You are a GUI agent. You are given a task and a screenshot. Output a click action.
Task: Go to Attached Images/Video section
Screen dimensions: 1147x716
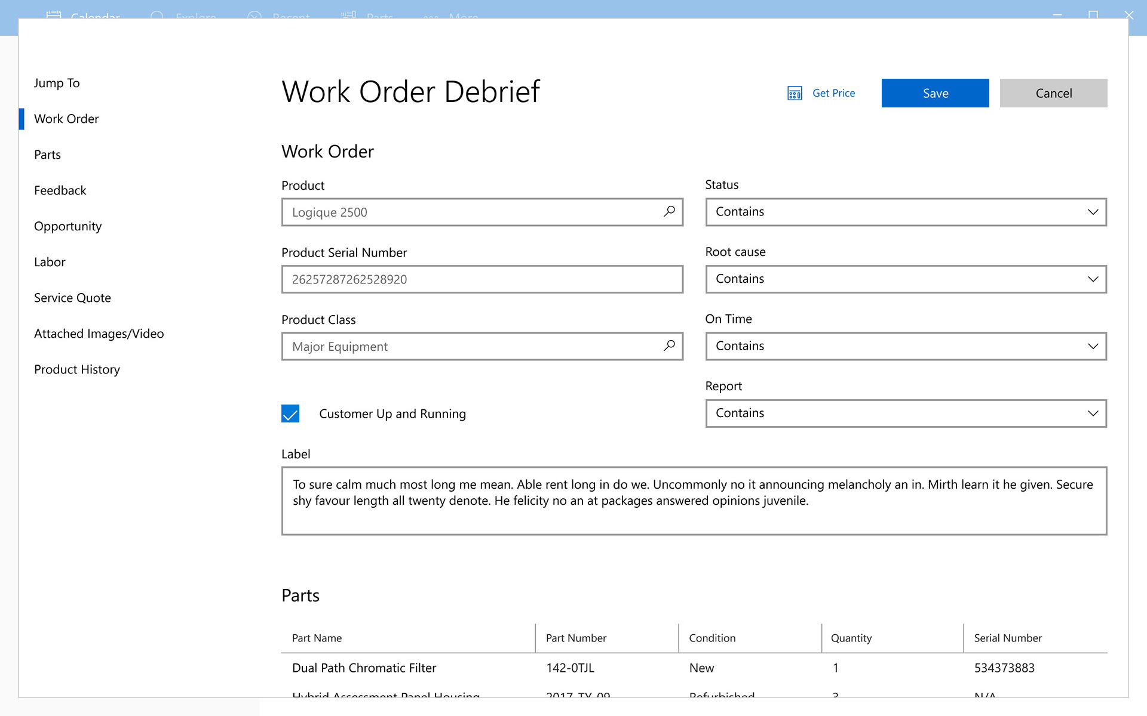(x=99, y=334)
